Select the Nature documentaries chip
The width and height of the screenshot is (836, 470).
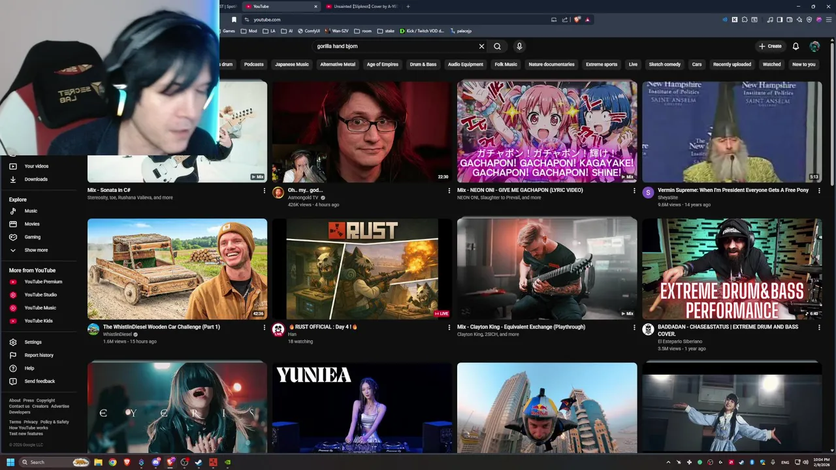pos(551,65)
